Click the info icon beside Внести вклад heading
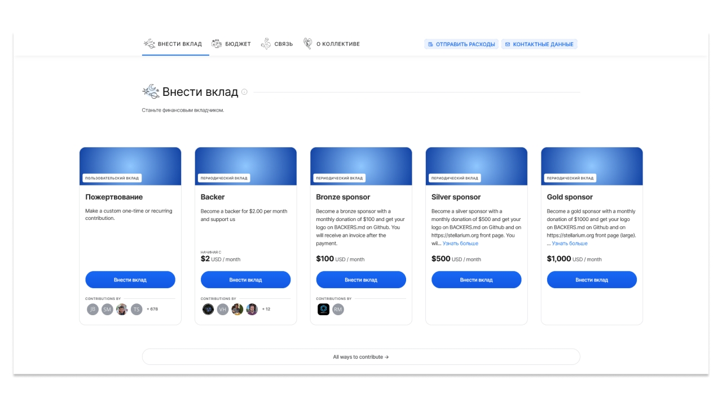 tap(244, 92)
